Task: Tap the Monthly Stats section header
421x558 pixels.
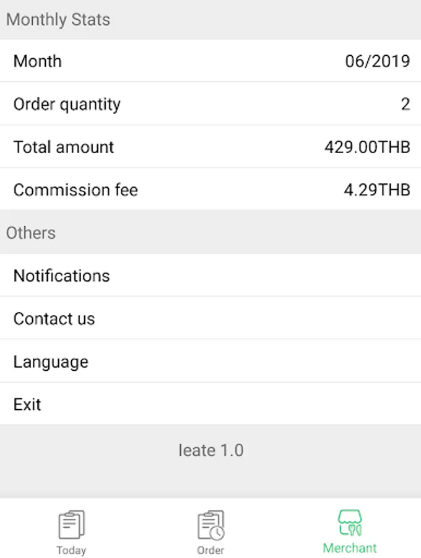Action: [x=58, y=20]
